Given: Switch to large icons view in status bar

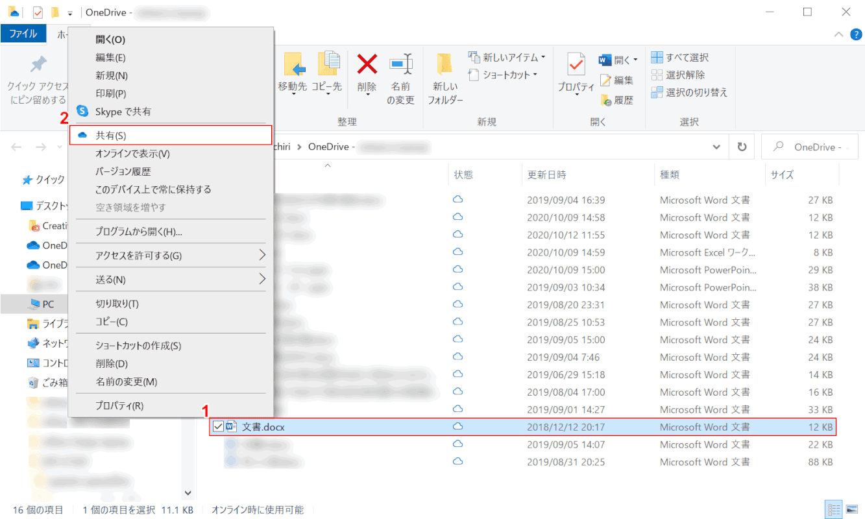Looking at the screenshot, I should pyautogui.click(x=852, y=510).
